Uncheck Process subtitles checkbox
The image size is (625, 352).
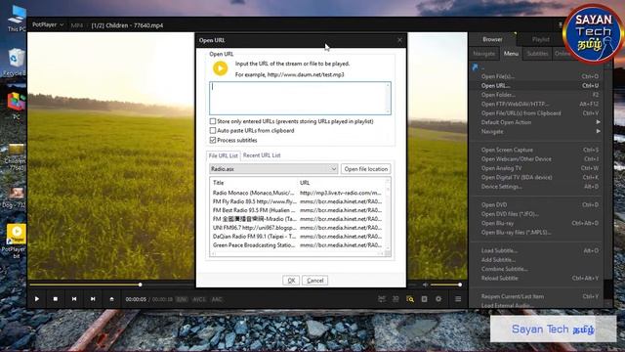[x=213, y=140]
